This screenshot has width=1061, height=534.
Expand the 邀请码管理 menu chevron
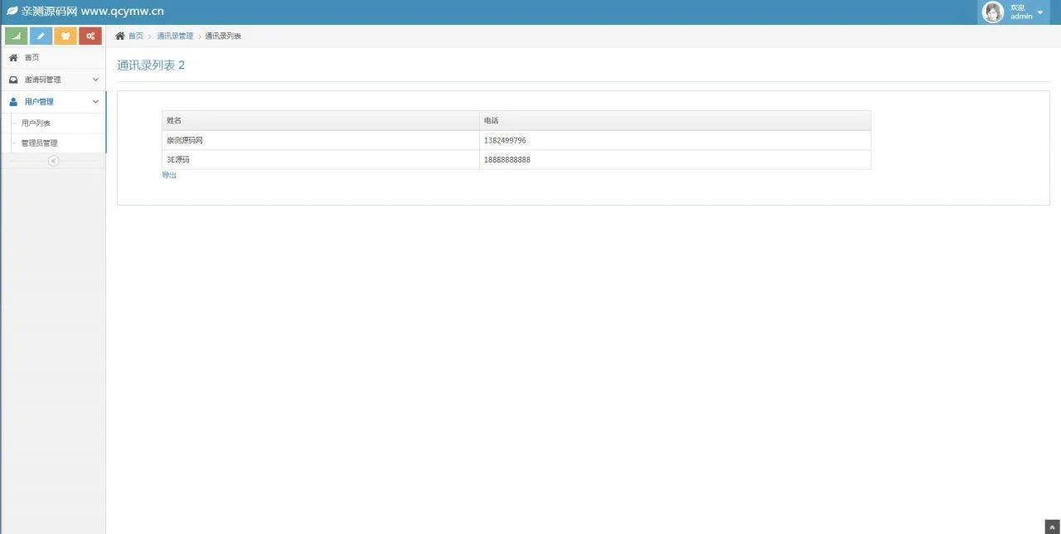click(95, 80)
